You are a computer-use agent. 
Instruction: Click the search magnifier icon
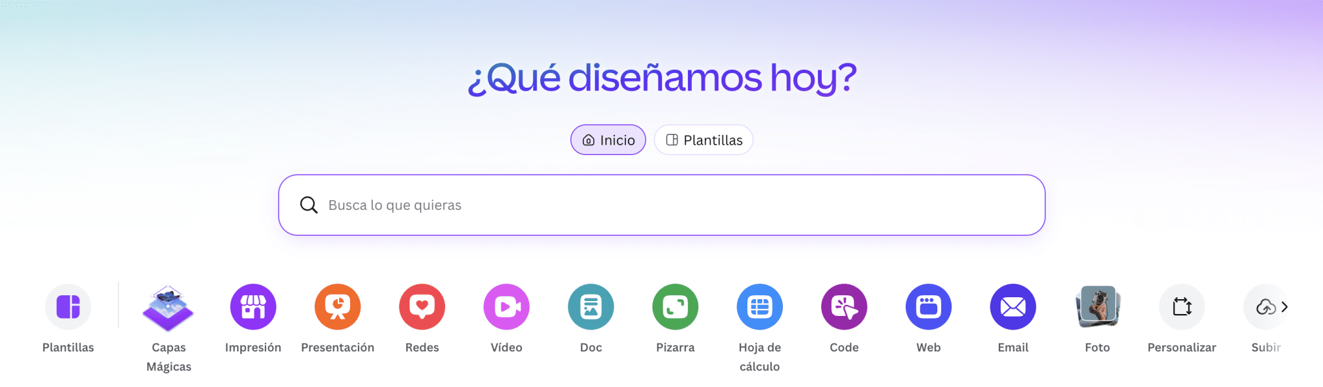tap(309, 205)
